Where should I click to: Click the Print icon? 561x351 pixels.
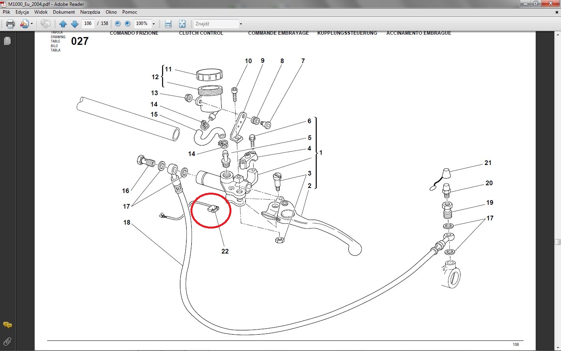[11, 24]
